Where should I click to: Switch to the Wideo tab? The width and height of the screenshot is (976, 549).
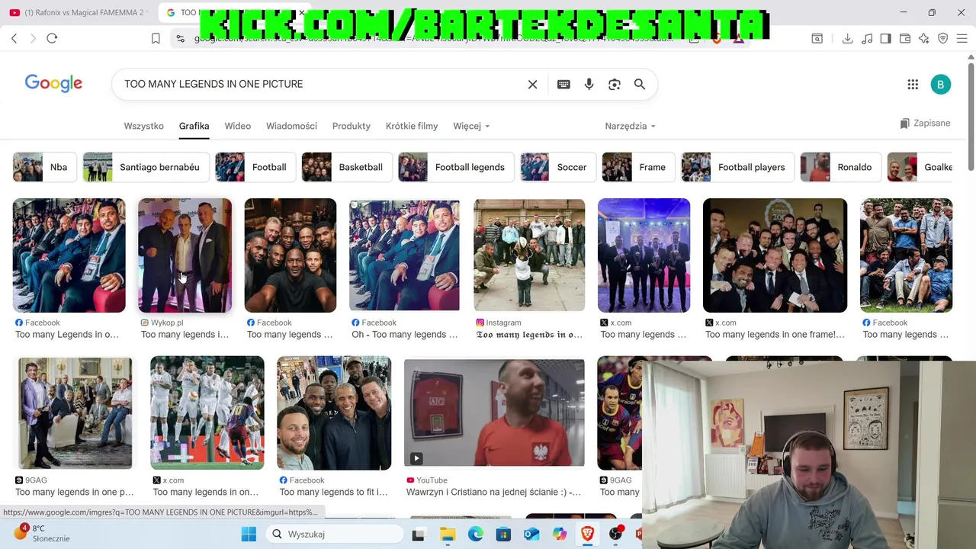point(237,126)
